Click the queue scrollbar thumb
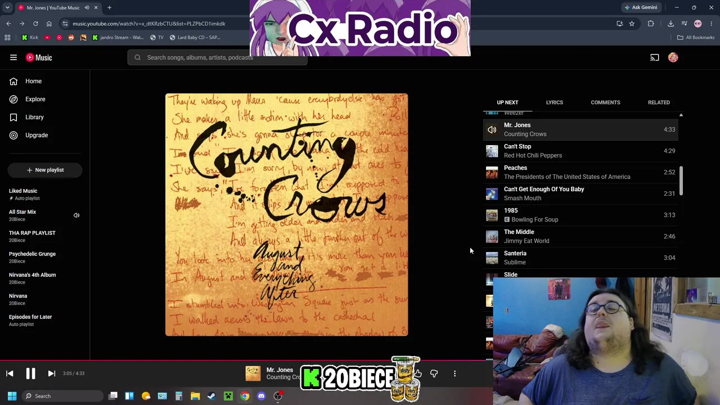 click(681, 181)
